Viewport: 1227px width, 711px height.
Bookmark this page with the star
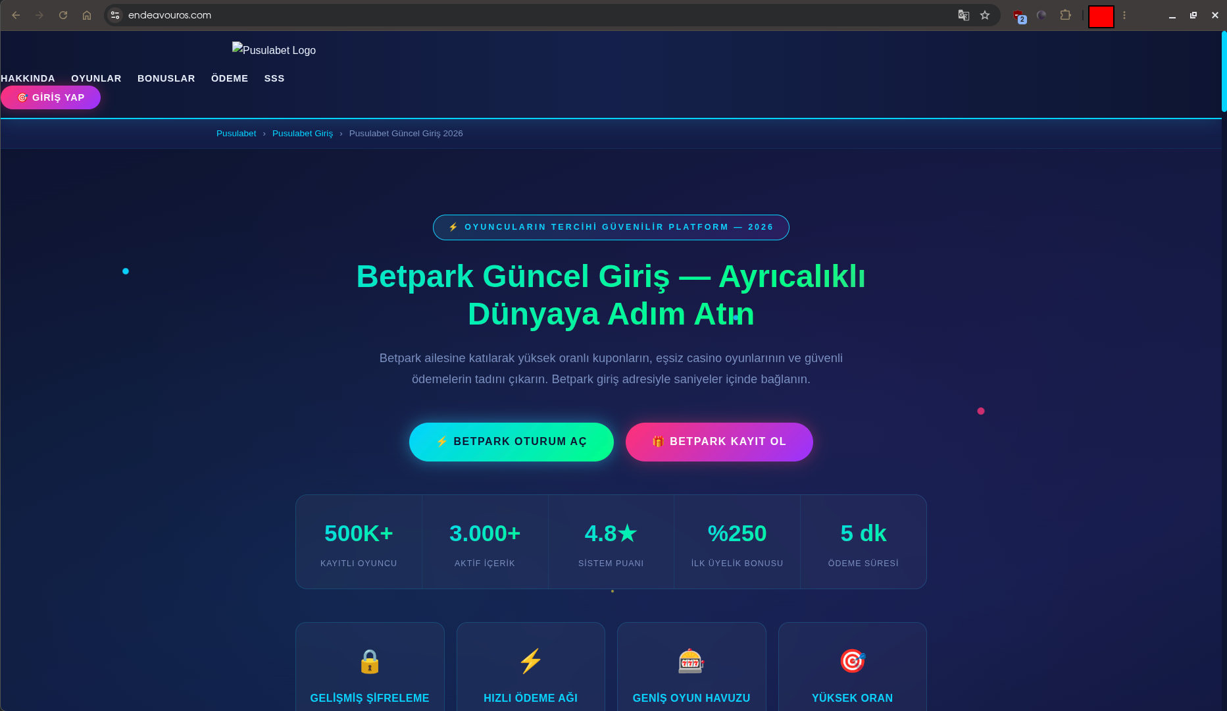(x=985, y=15)
